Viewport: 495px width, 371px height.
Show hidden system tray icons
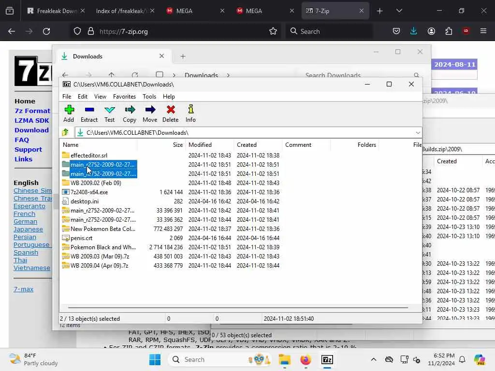point(374,359)
